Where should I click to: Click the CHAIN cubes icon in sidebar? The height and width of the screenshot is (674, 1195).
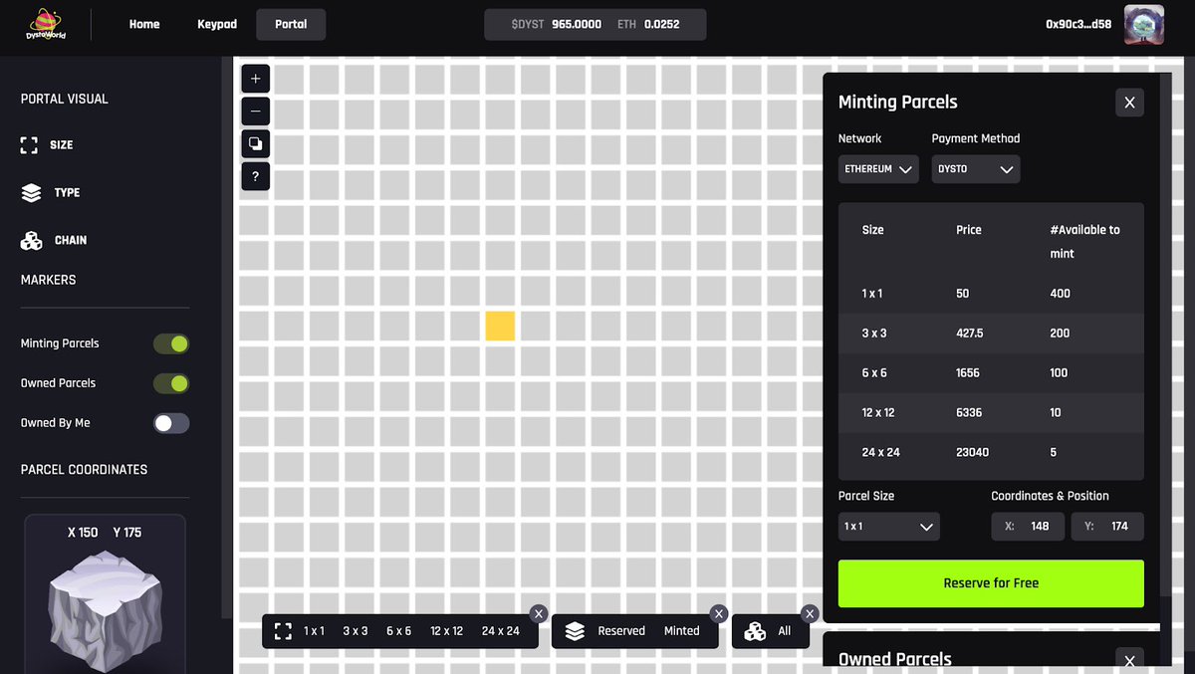31,240
